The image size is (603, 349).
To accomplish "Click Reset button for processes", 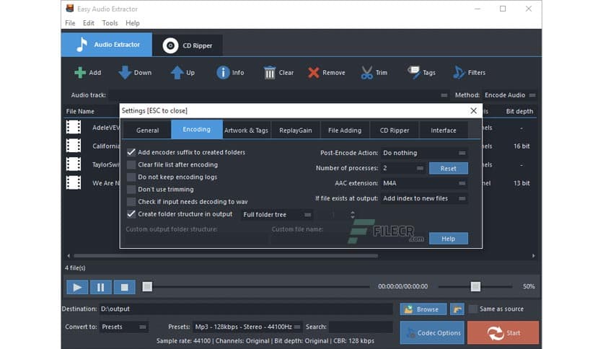I will pos(449,168).
